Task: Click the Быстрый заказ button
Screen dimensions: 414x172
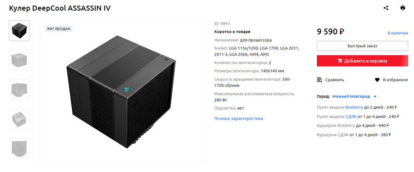Action: [362, 46]
